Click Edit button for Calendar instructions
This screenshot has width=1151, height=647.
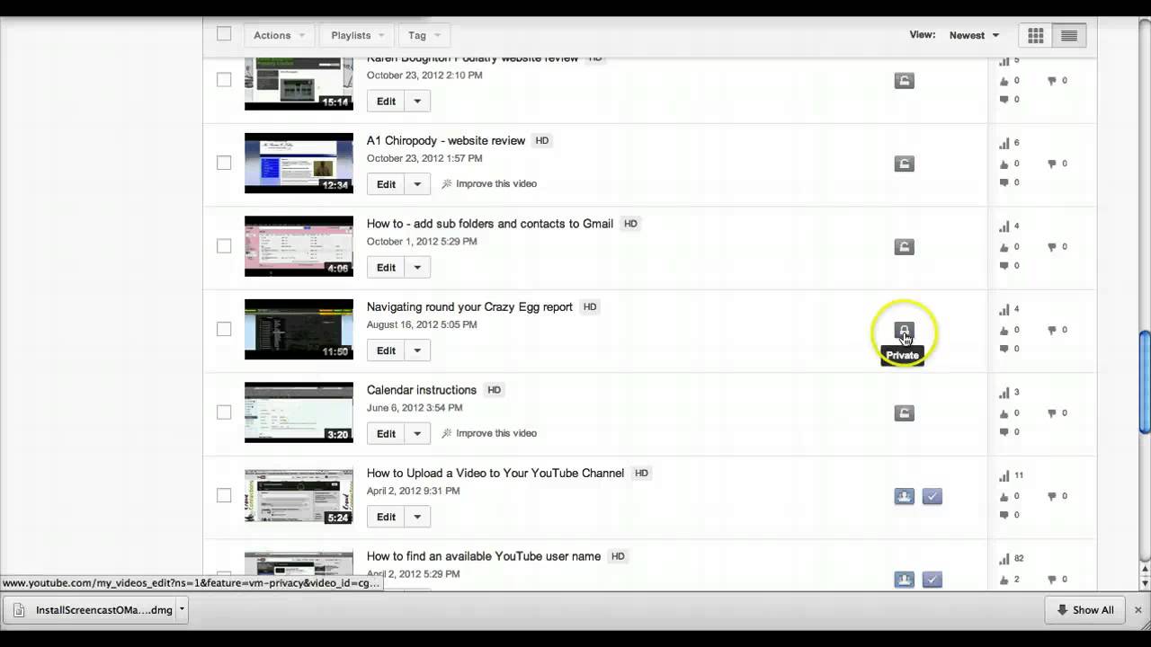pyautogui.click(x=386, y=434)
